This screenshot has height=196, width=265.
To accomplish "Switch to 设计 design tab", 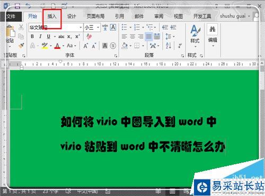I will 72,16.
